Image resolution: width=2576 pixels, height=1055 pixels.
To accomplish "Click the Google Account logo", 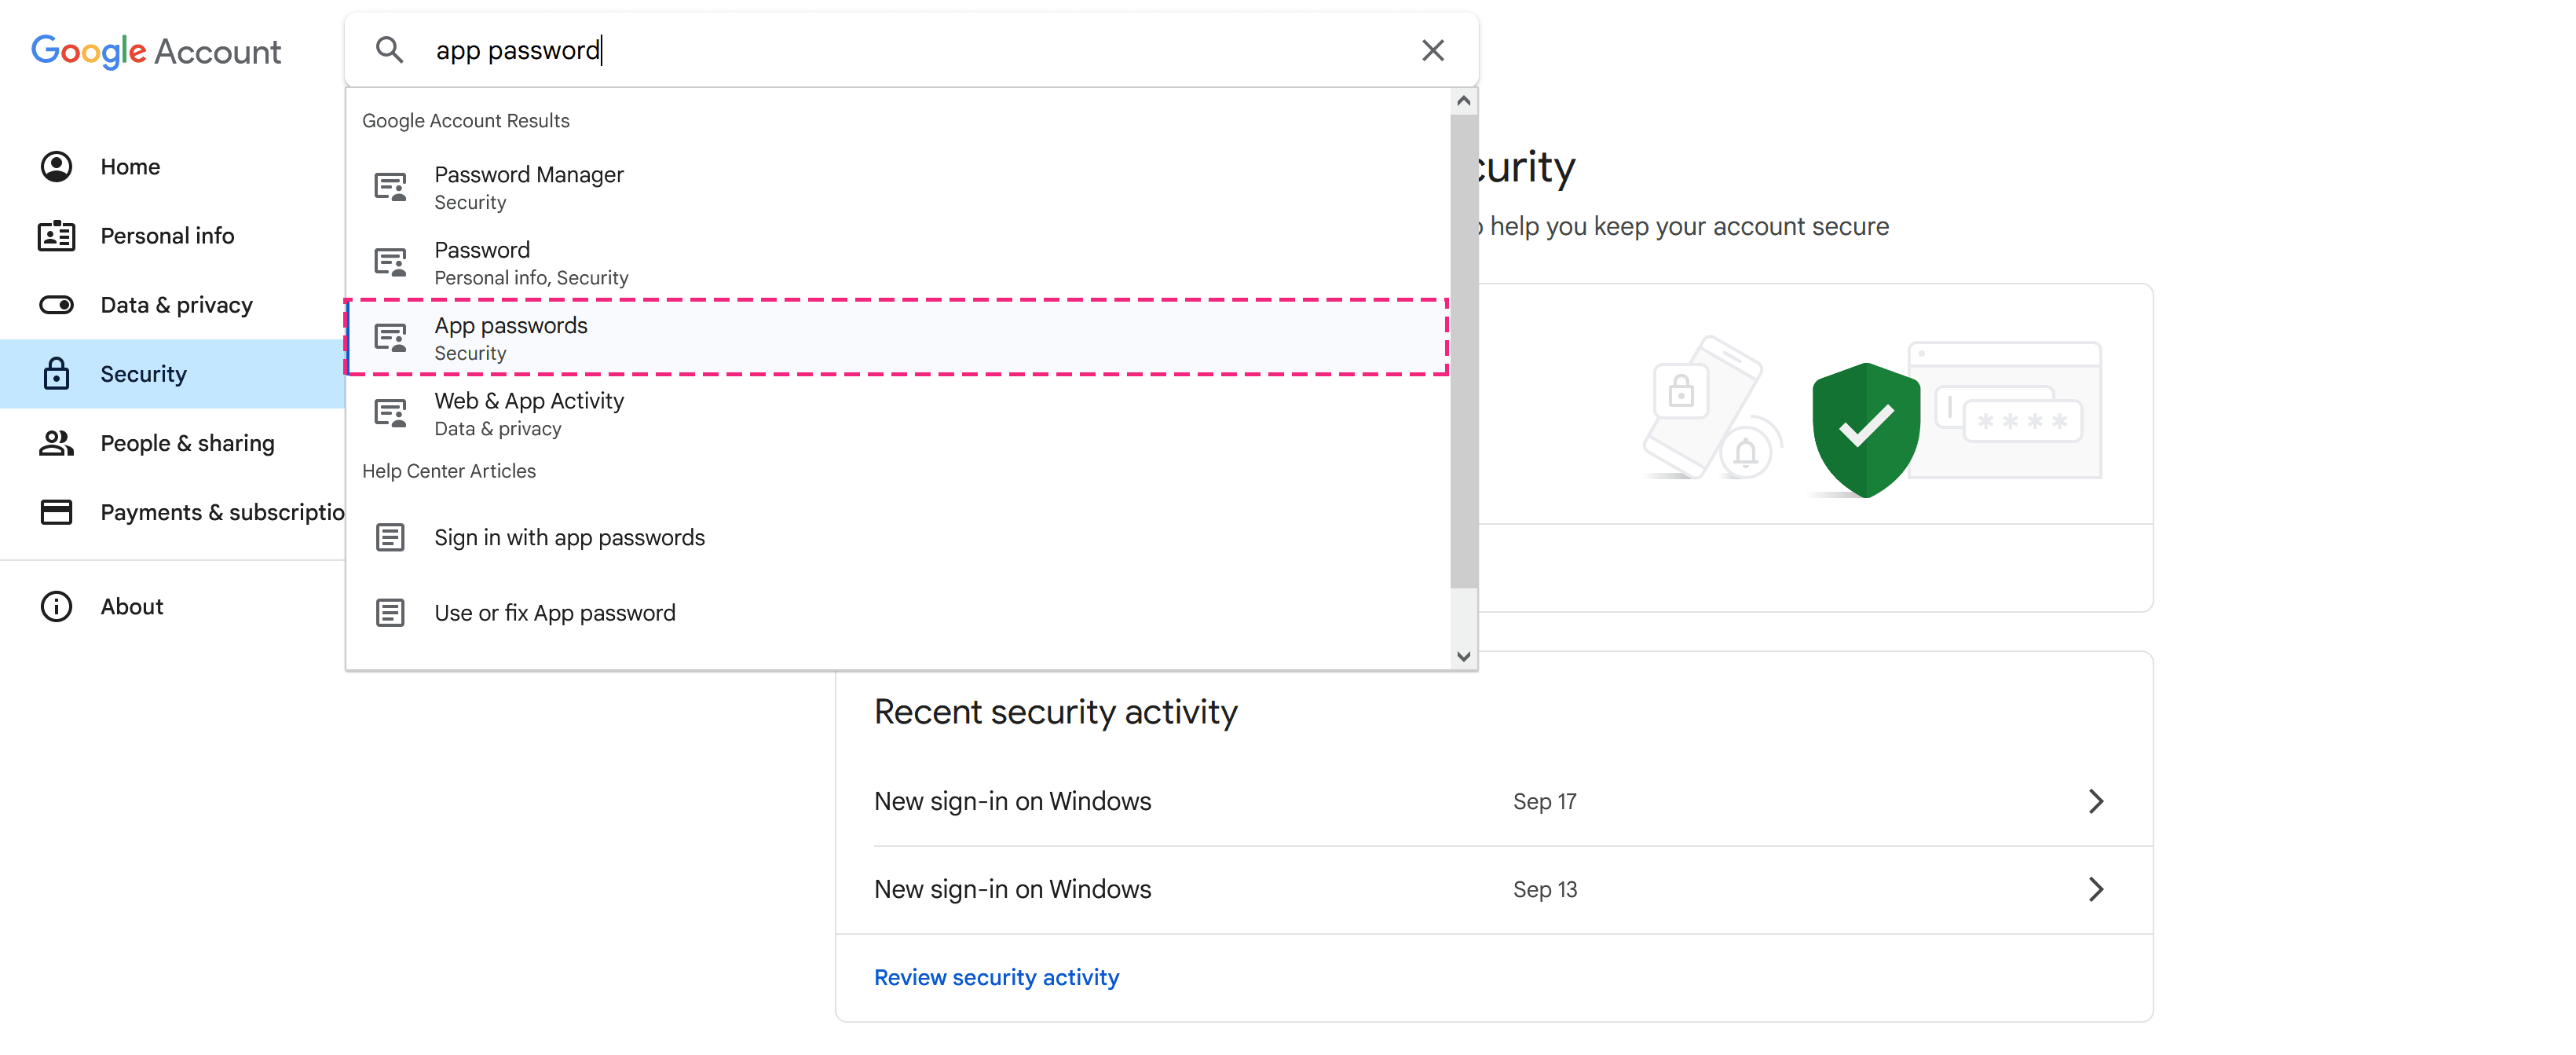I will (x=156, y=51).
